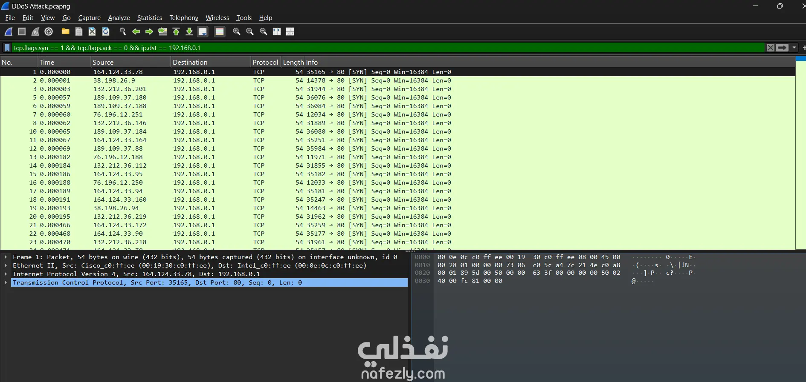This screenshot has height=382, width=806.
Task: Save this capture file
Action: (x=79, y=31)
